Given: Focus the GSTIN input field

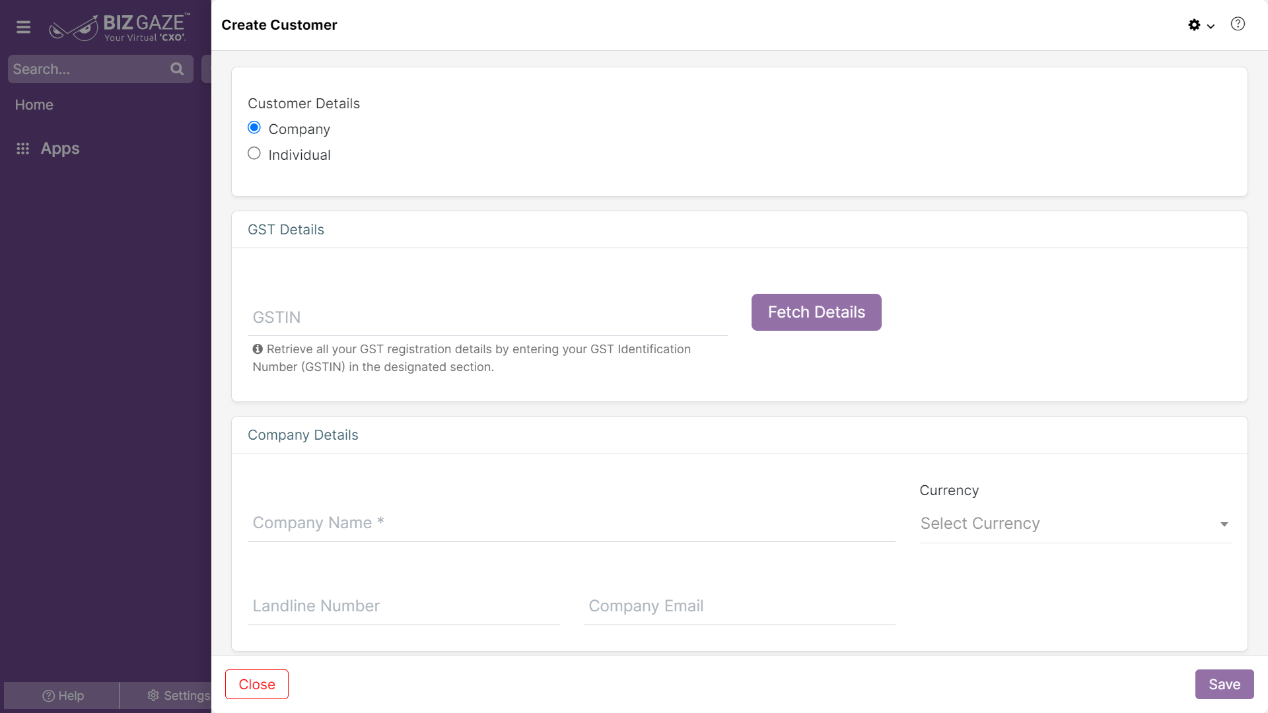Looking at the screenshot, I should point(487,318).
